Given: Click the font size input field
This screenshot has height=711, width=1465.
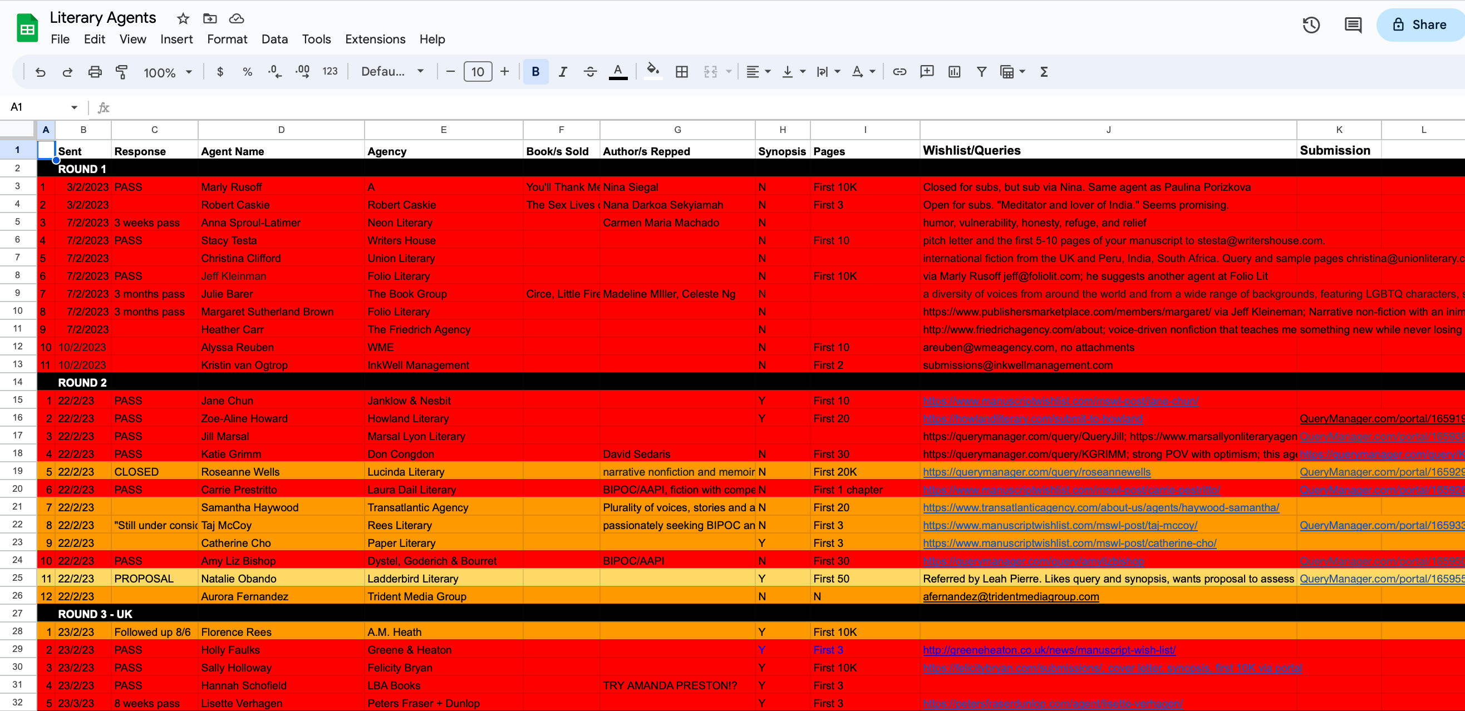Looking at the screenshot, I should click(x=477, y=72).
